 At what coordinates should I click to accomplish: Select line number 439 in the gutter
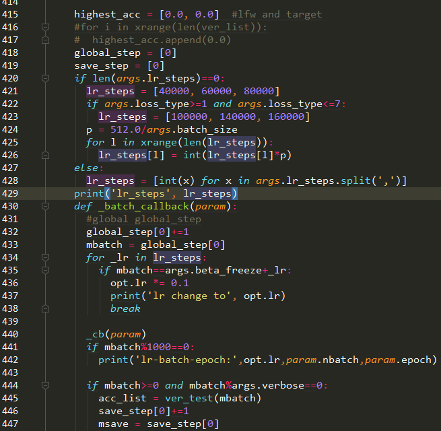10,321
